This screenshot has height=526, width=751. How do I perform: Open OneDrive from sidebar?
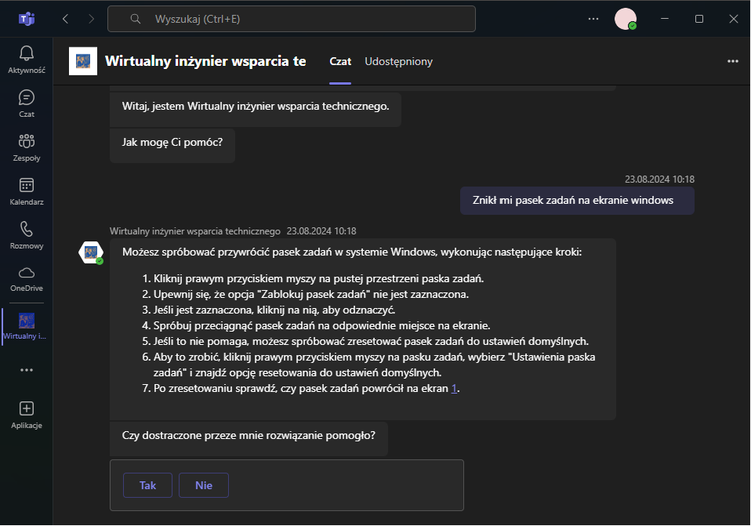(x=27, y=278)
